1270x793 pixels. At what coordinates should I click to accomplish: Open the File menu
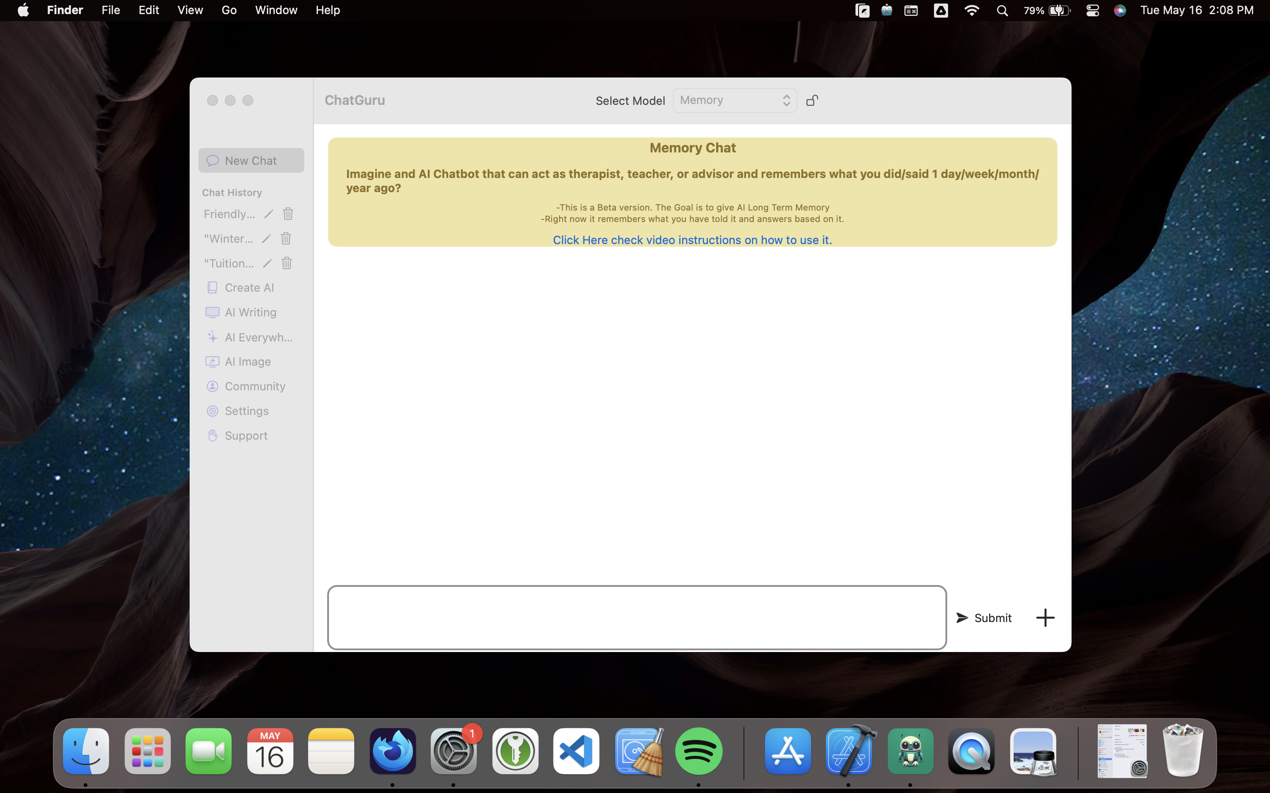point(111,10)
